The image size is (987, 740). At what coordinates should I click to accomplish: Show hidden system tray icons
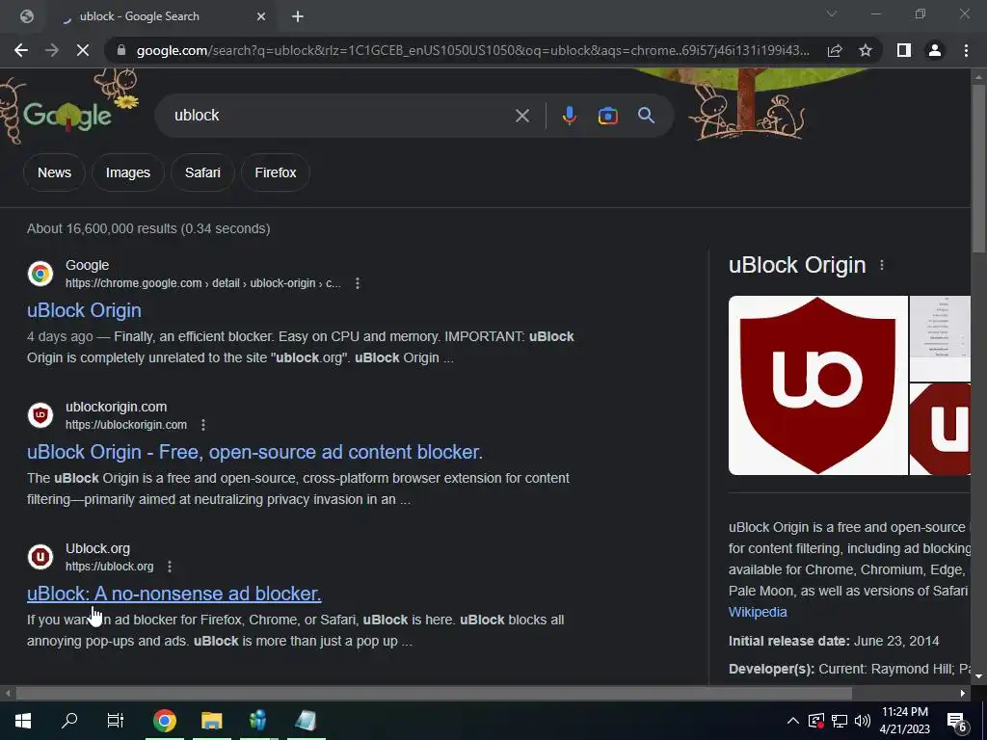point(792,721)
